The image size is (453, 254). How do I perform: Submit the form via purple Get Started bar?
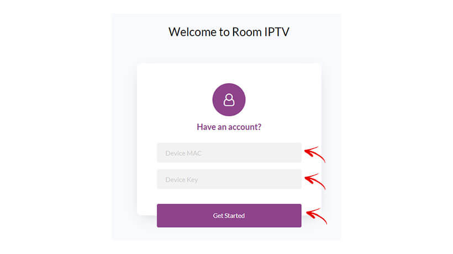tap(229, 215)
